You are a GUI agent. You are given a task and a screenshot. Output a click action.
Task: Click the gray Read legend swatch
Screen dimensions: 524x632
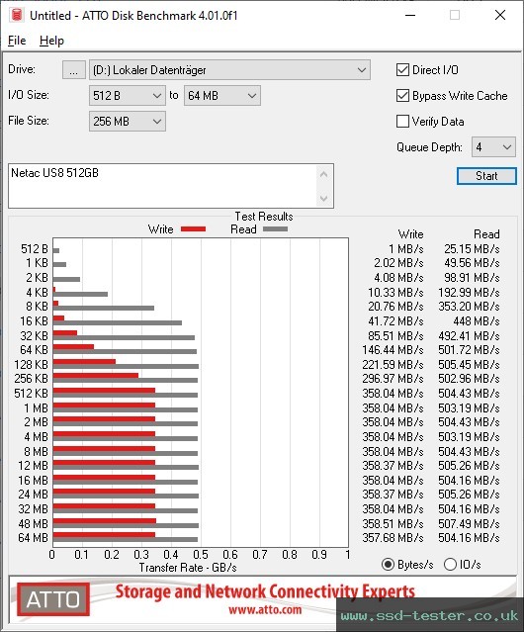click(x=275, y=228)
